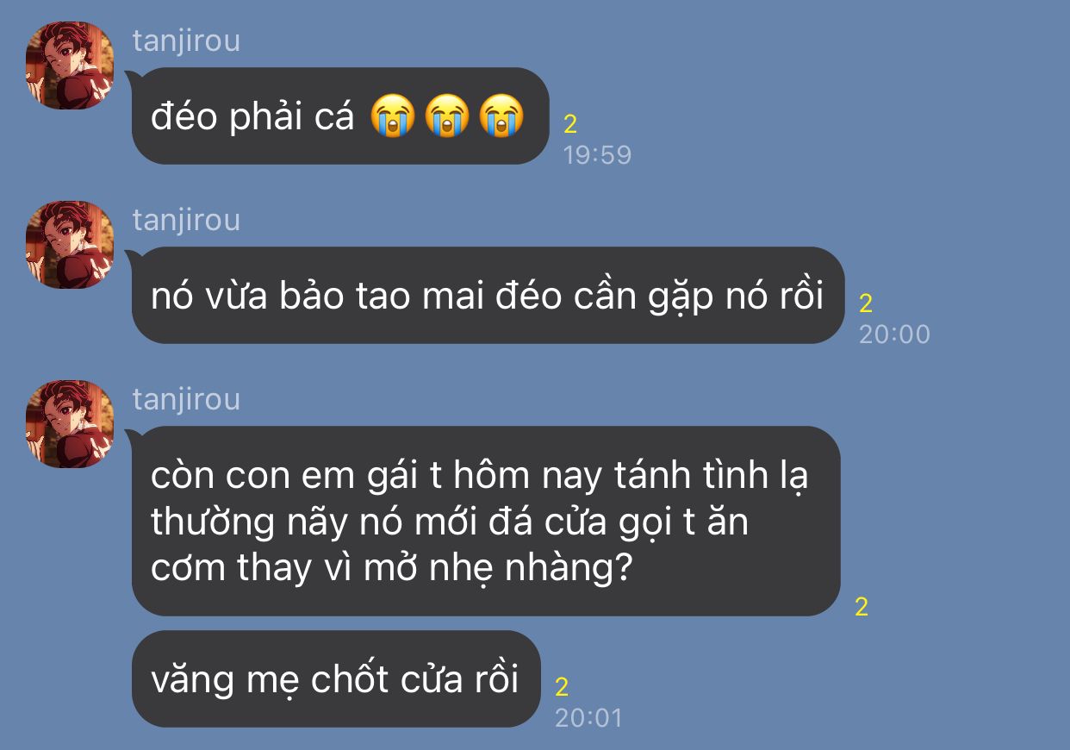
Task: Select the first crying emoji in the message
Action: pyautogui.click(x=393, y=117)
